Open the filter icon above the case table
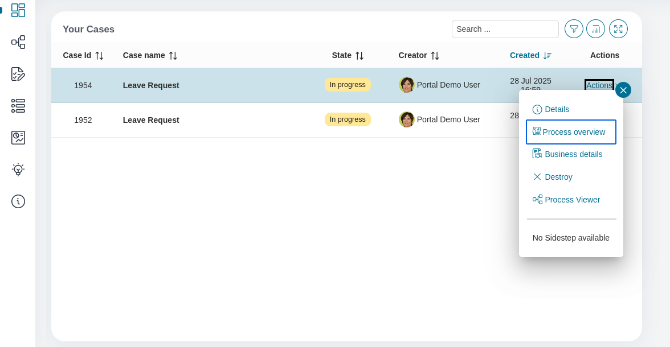The image size is (670, 347). [x=574, y=28]
